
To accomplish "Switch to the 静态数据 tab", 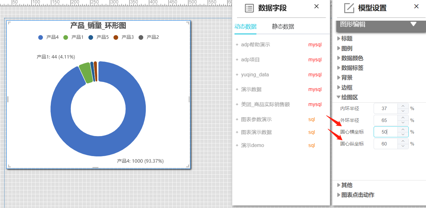I will point(283,27).
